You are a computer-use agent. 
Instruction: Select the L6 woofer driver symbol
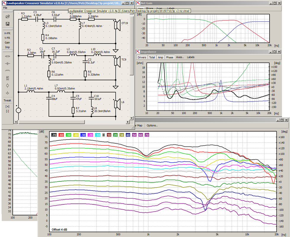click(117, 104)
